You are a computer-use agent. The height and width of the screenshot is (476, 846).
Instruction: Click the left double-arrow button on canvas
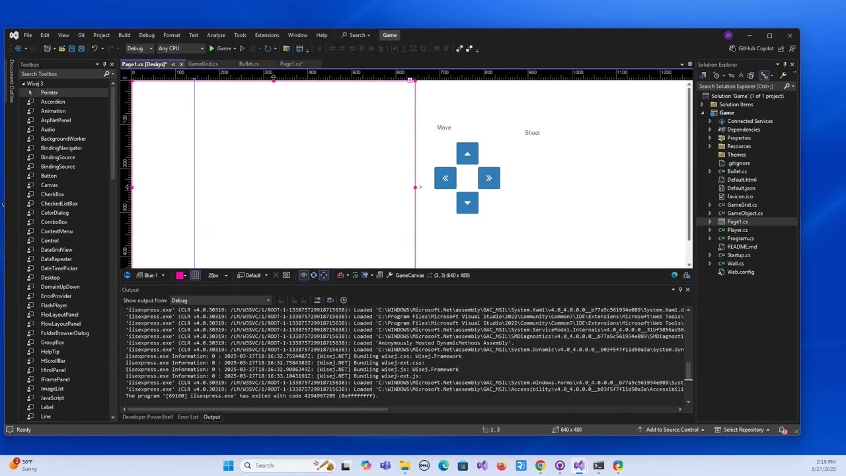point(445,178)
